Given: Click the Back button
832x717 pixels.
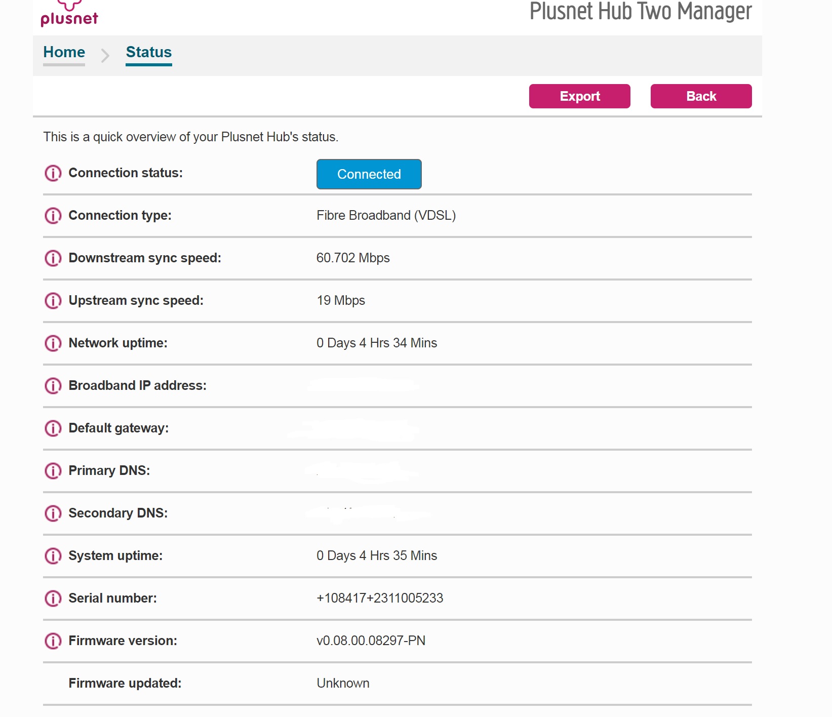Looking at the screenshot, I should click(701, 96).
